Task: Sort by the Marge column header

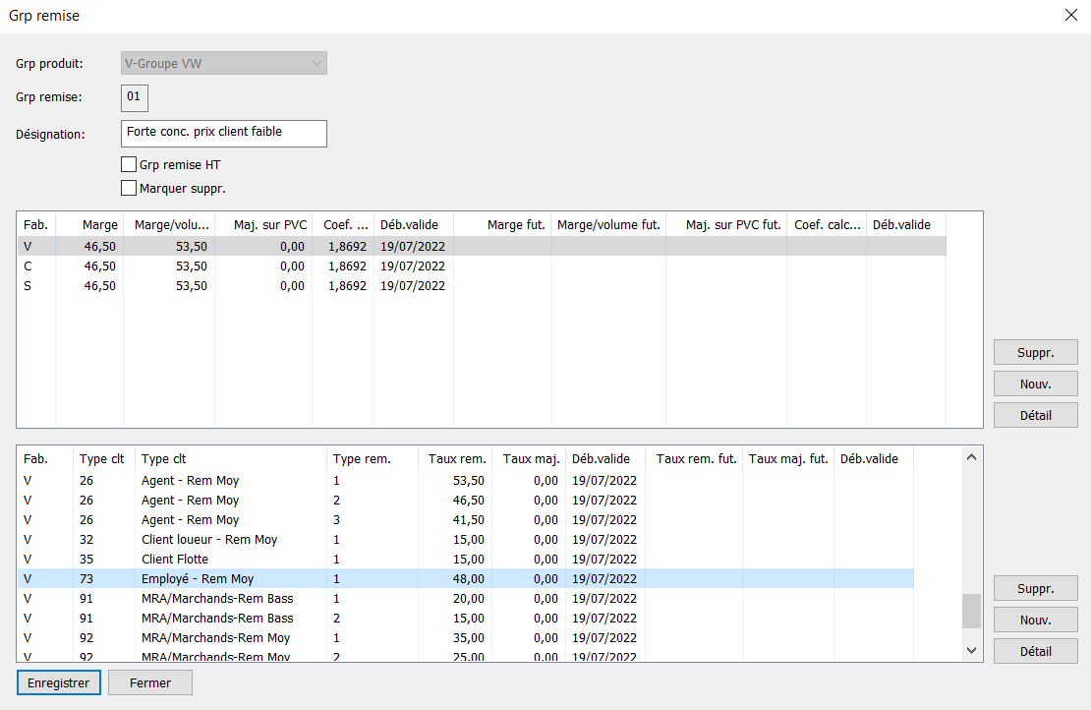Action: pyautogui.click(x=89, y=225)
